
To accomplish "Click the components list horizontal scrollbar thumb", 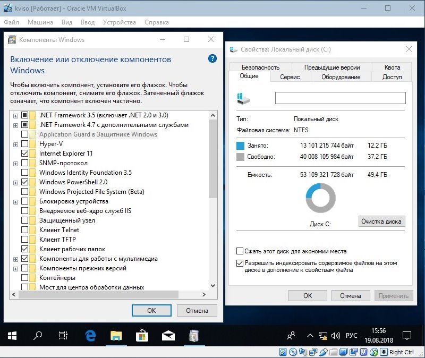I will coord(98,294).
